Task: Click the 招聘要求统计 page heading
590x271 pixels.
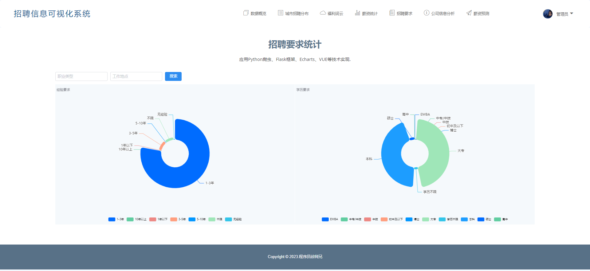Action: [295, 45]
